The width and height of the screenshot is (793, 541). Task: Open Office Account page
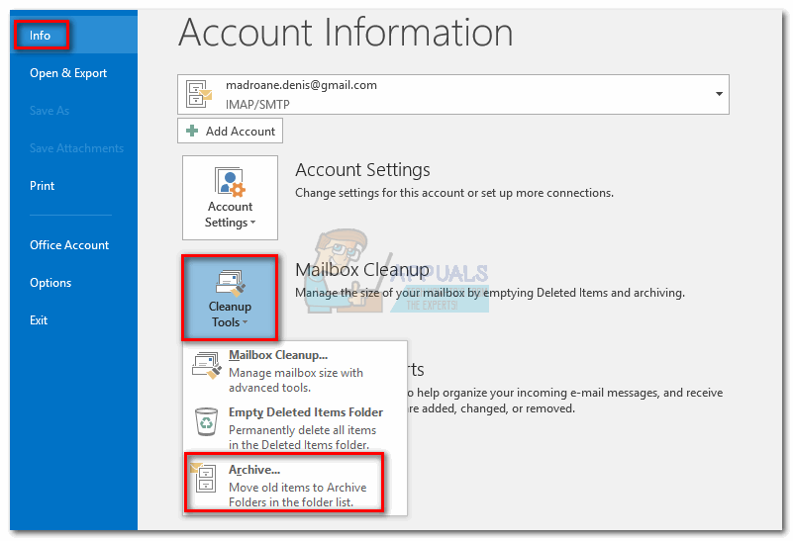tap(69, 245)
